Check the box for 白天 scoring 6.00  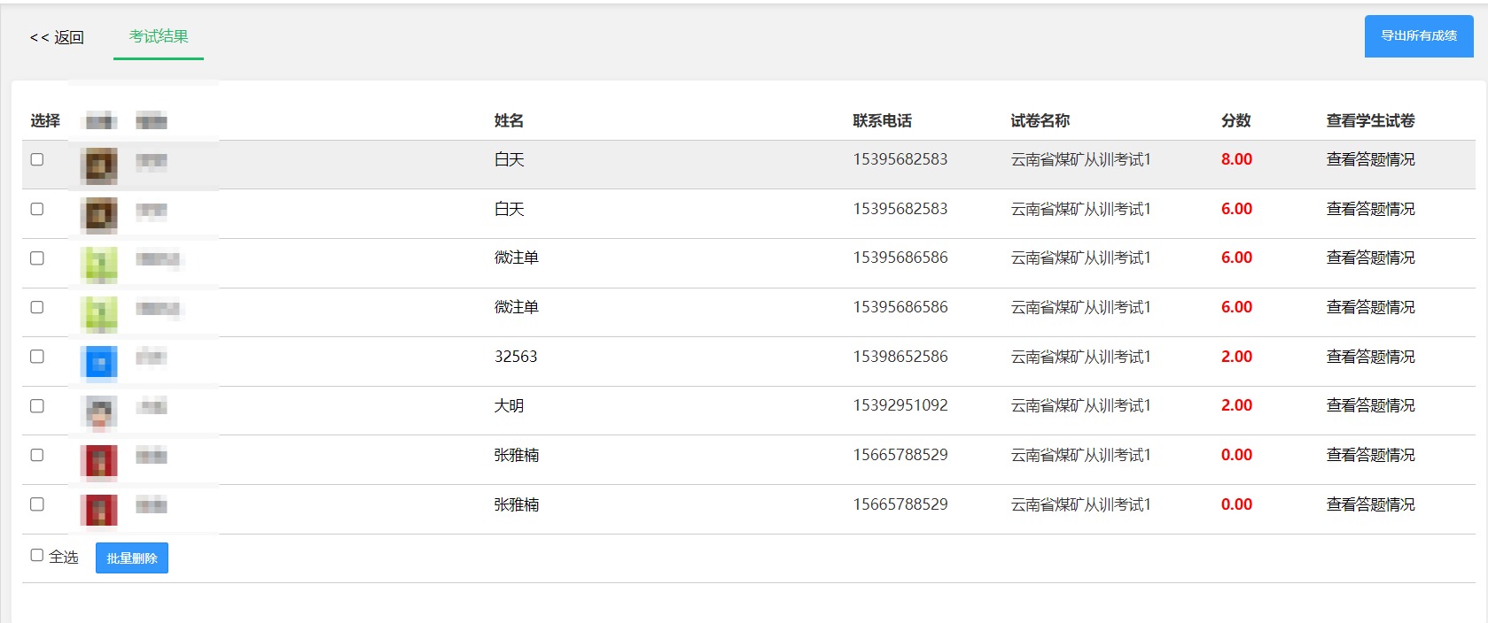(37, 209)
